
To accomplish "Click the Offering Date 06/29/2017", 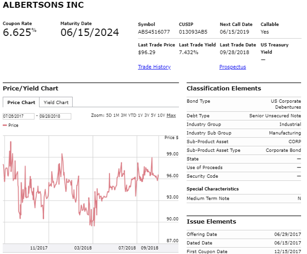I will pyautogui.click(x=287, y=234).
